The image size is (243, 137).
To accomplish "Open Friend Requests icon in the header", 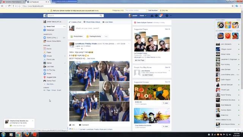I will [152, 16].
